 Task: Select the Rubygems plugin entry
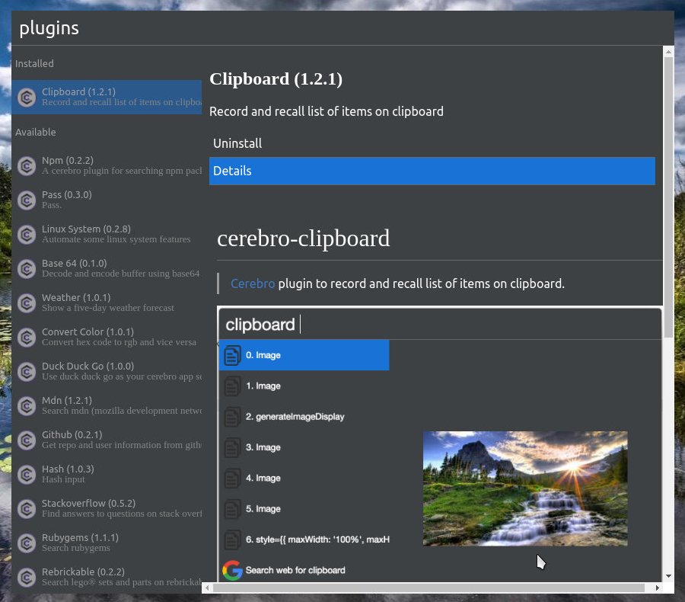107,543
